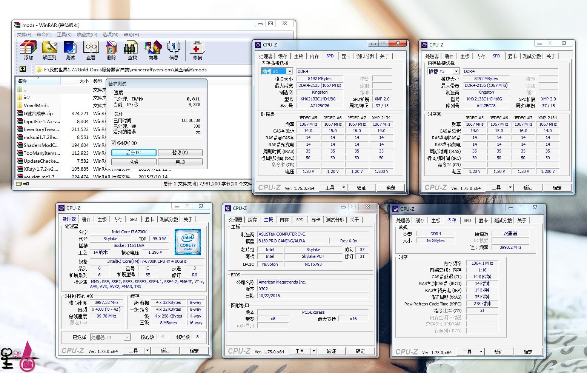587x373 pixels.
Task: Click the WinRAR title bar app icon
Action: pyautogui.click(x=17, y=25)
